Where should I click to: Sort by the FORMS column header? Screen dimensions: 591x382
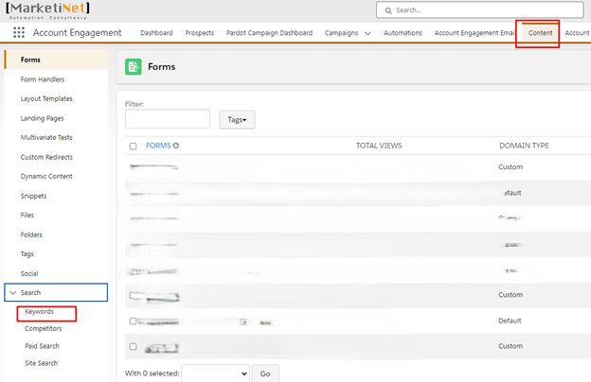tap(158, 146)
